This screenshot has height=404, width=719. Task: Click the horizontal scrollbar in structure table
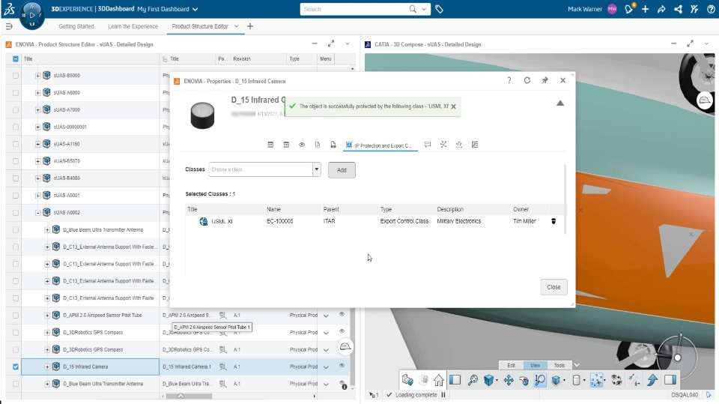(189, 396)
